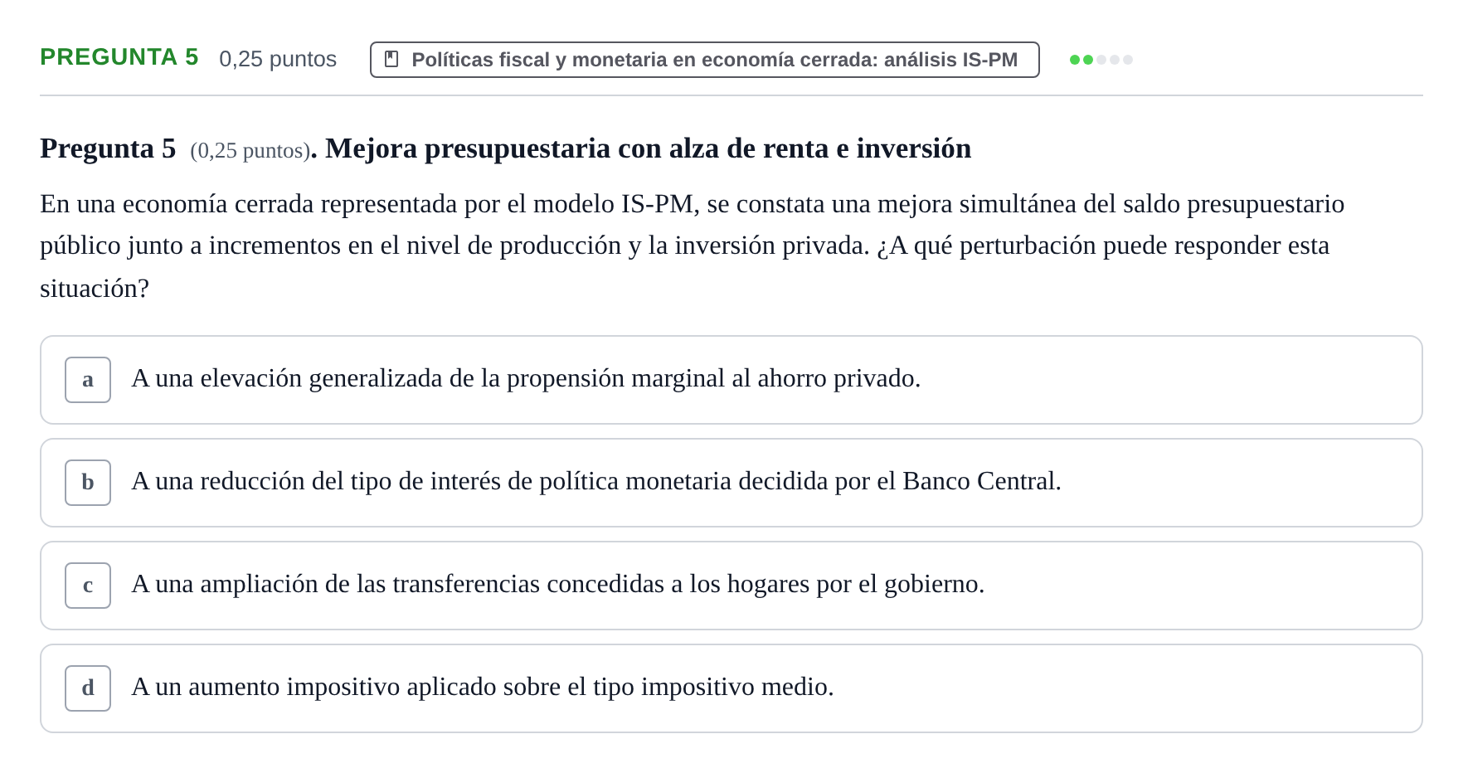Click the answer text about transferencias a los hogares
1463x773 pixels.
[x=558, y=584]
